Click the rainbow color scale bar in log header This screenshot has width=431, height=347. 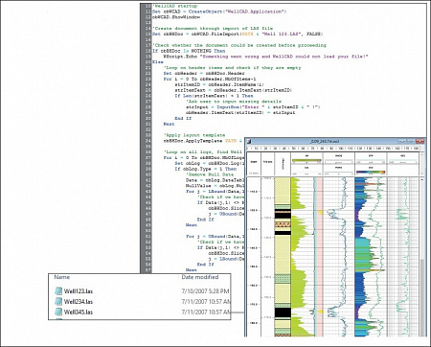click(371, 173)
